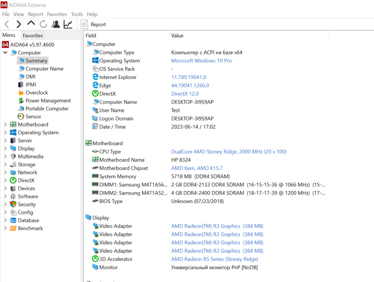Select the IPMI tree icon

[x=21, y=85]
